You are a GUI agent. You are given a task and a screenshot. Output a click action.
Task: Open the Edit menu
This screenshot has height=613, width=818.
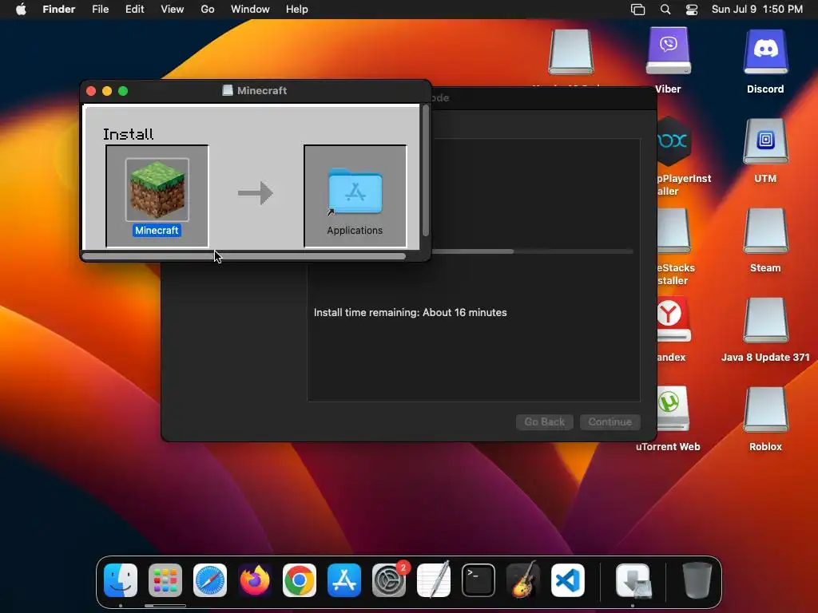[x=134, y=10]
